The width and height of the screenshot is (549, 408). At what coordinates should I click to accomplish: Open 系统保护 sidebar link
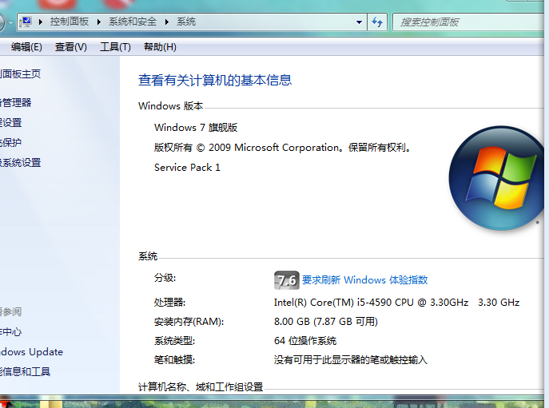click(x=11, y=142)
